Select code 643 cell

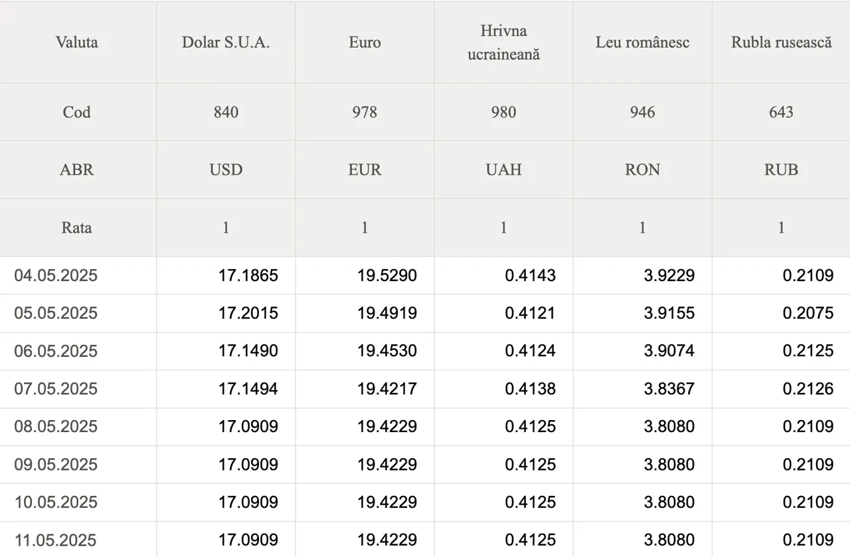(781, 112)
